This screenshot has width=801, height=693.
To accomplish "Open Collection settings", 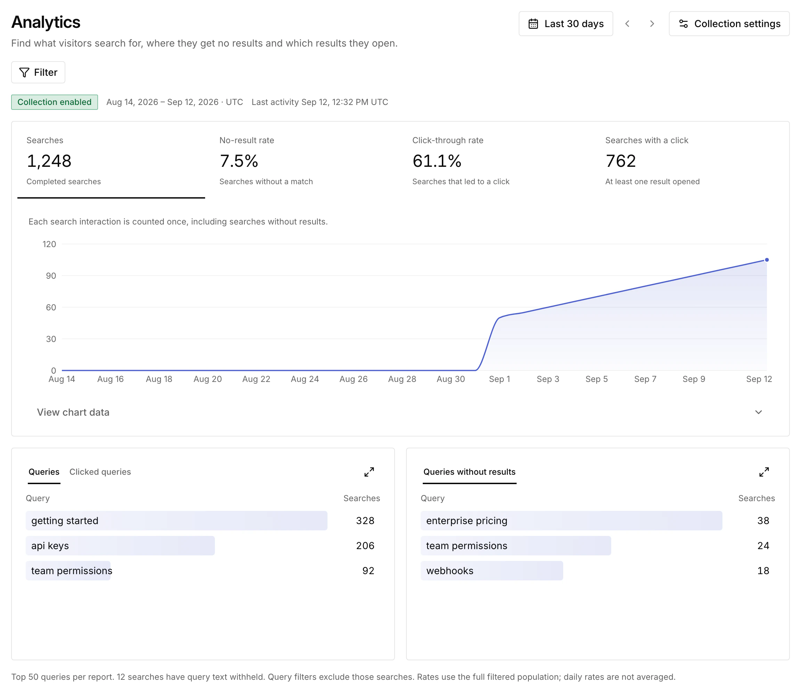I will click(729, 24).
